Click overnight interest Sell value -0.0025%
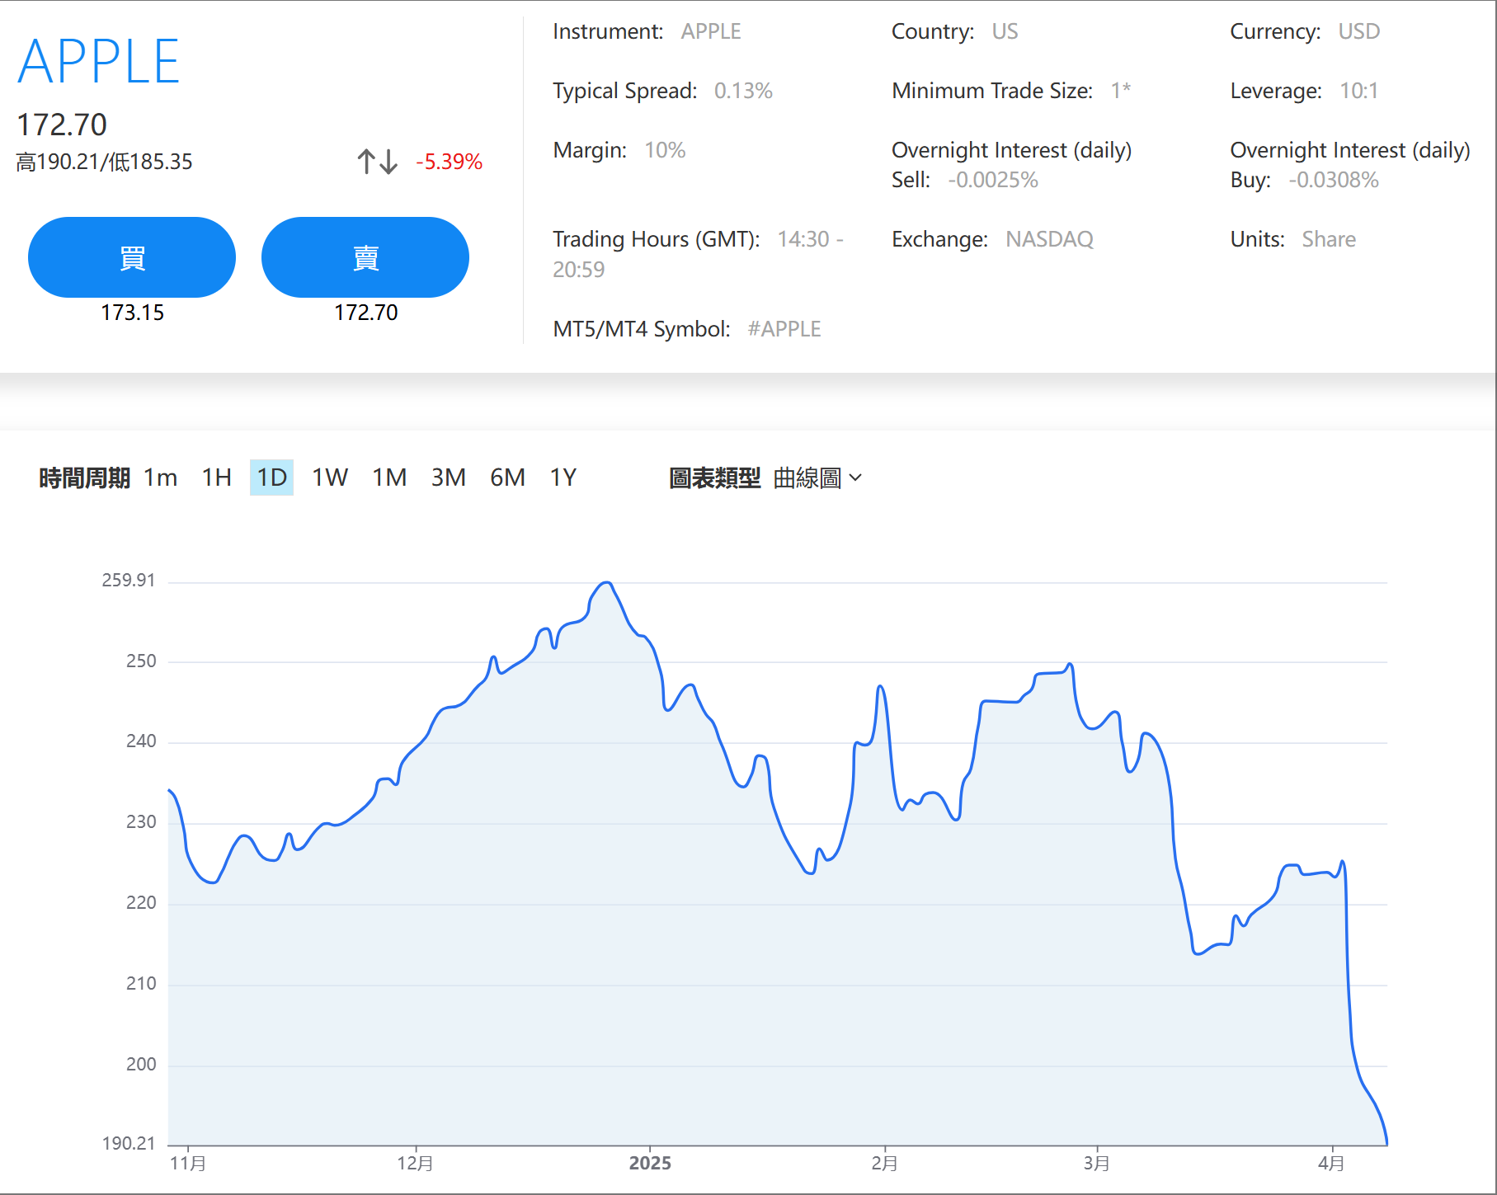The width and height of the screenshot is (1497, 1195). (x=992, y=180)
